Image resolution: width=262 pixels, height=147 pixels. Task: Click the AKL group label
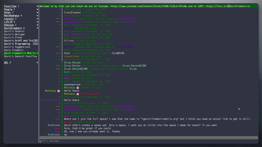coord(6,62)
